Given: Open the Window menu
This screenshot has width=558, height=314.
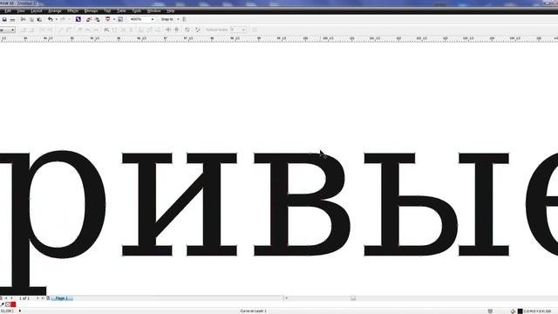Looking at the screenshot, I should point(153,11).
